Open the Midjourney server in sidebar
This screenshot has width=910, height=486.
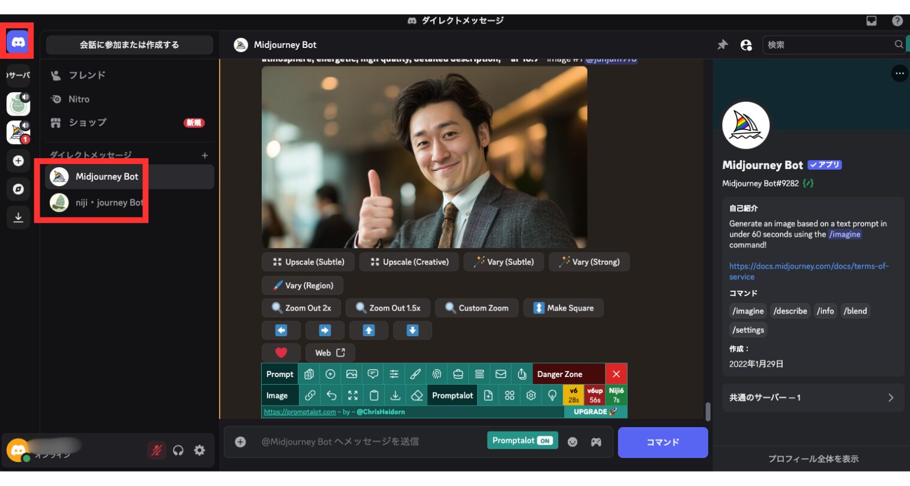pyautogui.click(x=18, y=132)
